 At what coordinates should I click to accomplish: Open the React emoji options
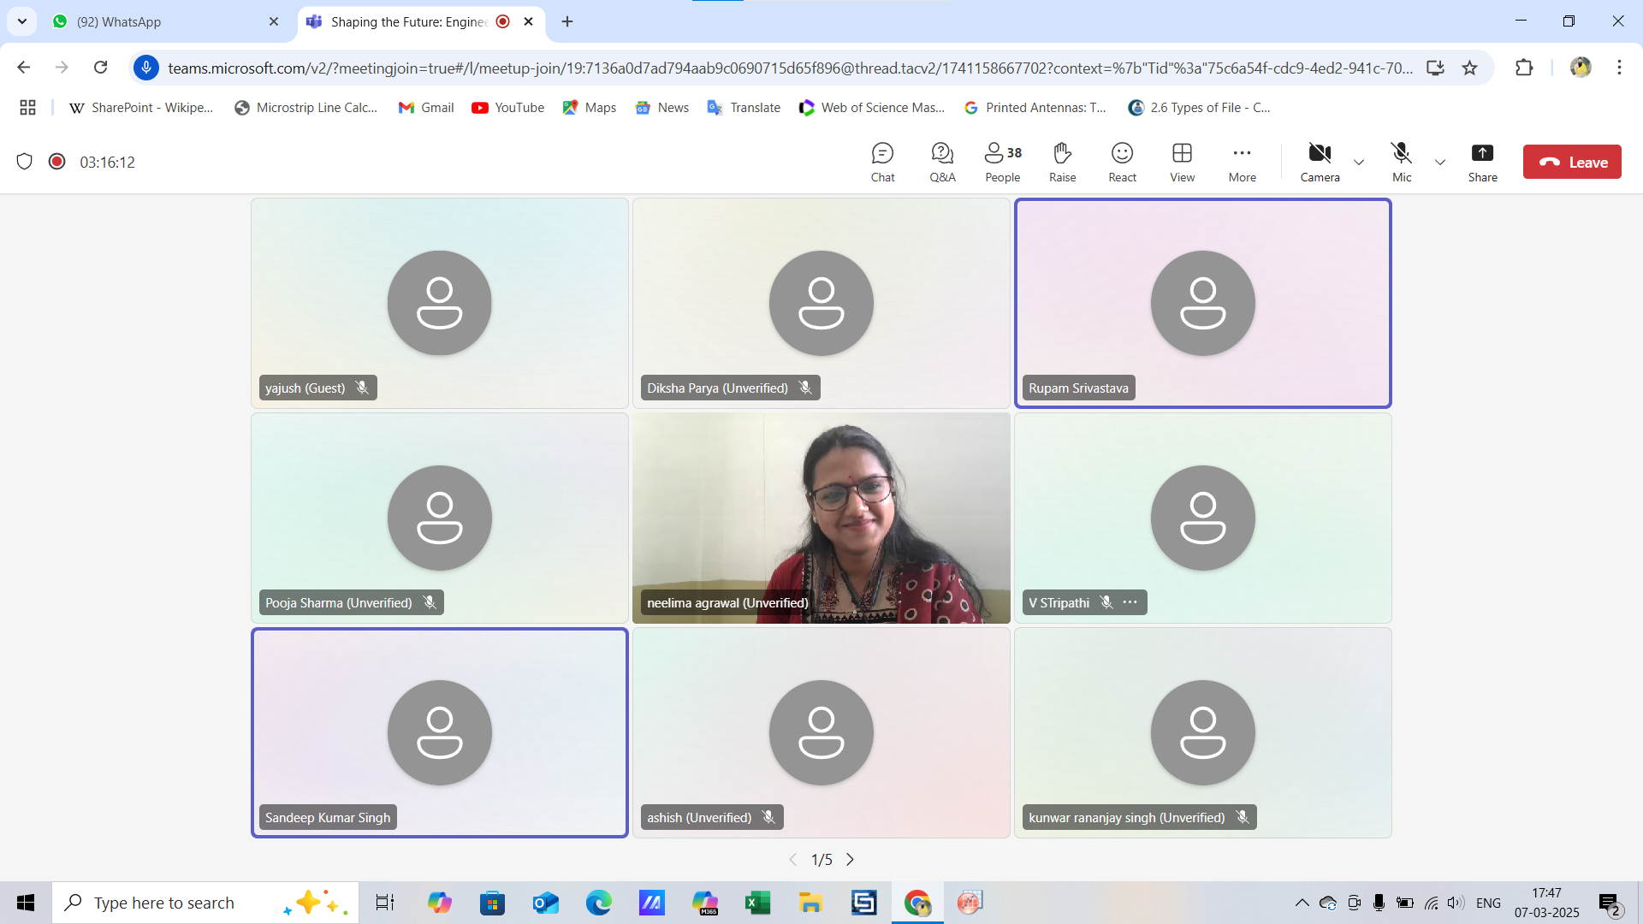coord(1122,162)
